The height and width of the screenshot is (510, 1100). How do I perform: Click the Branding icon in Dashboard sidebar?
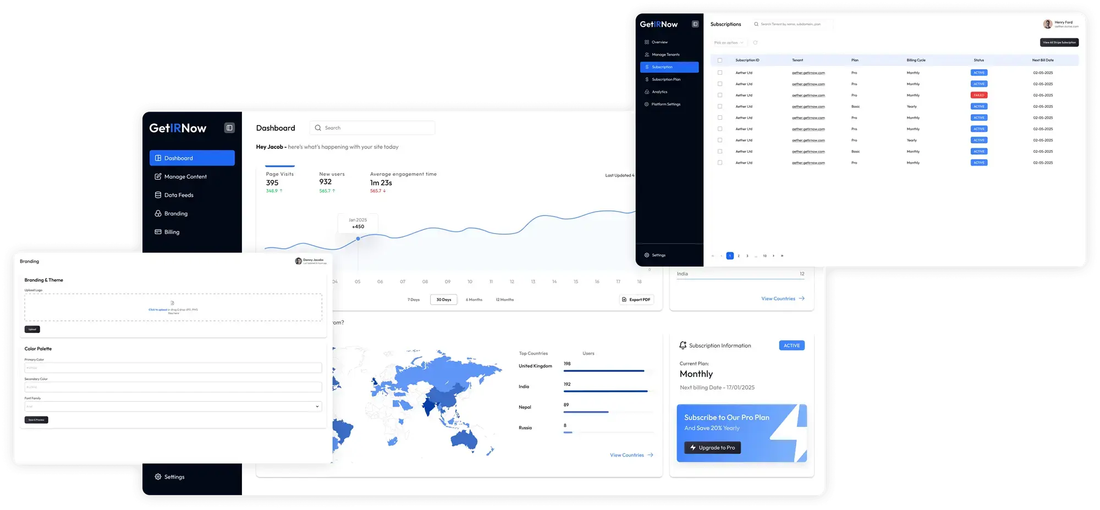click(x=158, y=213)
